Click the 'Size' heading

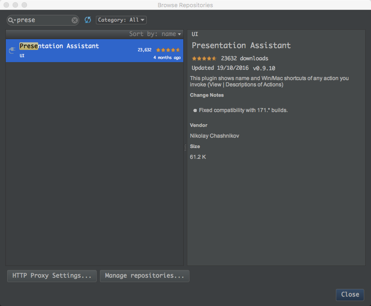coord(195,146)
